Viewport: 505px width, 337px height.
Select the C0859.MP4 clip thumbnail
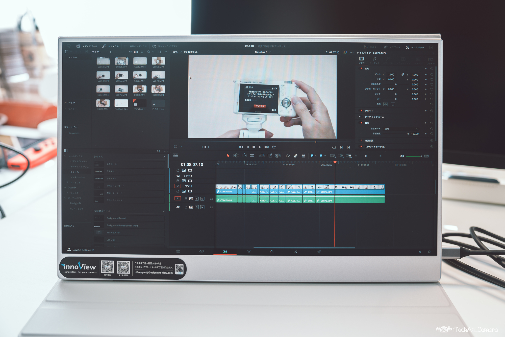click(x=103, y=61)
